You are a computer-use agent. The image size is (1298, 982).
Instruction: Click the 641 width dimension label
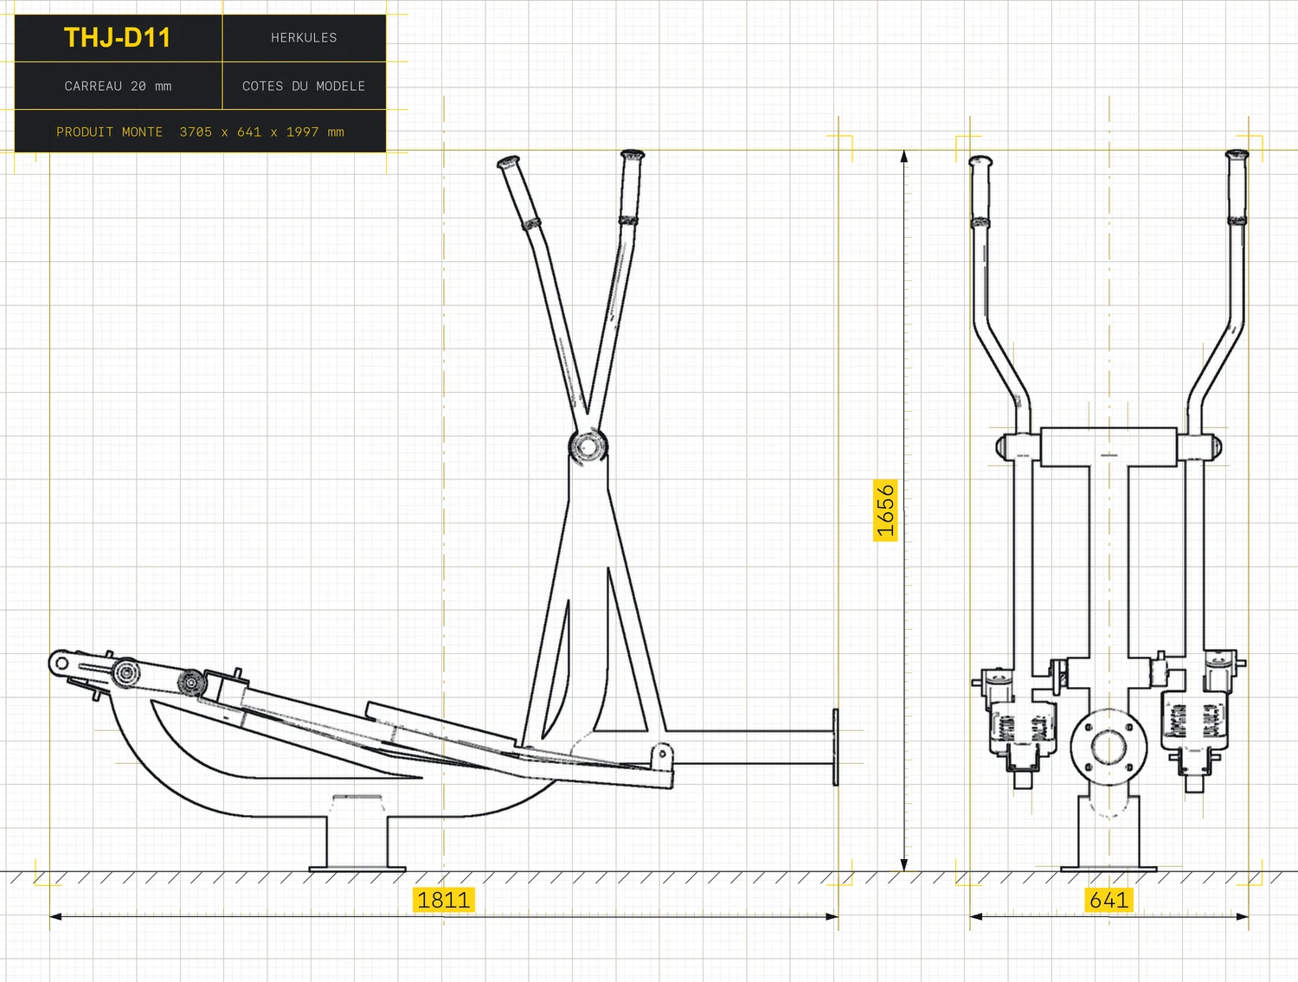[x=1109, y=900]
